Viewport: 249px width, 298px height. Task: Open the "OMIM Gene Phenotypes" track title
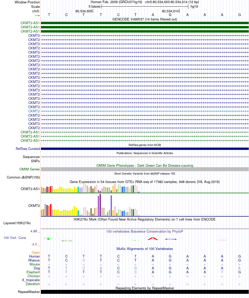pos(145,165)
